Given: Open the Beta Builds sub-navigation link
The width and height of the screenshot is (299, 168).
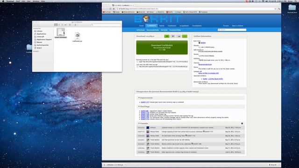Looking at the screenshot, I should 164,30.
